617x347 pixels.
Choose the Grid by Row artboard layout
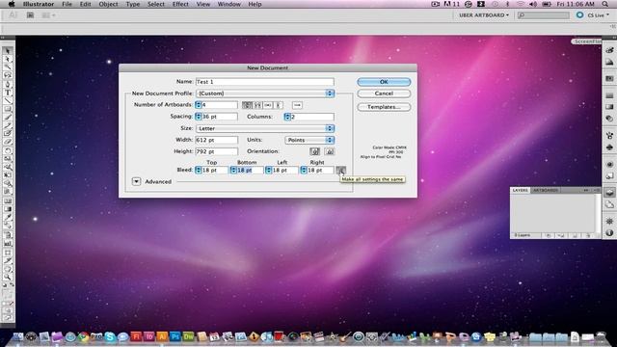coord(247,105)
